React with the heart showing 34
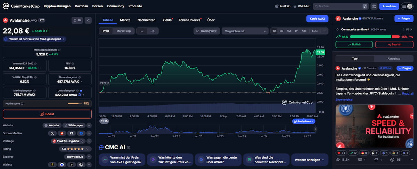 [341, 153]
